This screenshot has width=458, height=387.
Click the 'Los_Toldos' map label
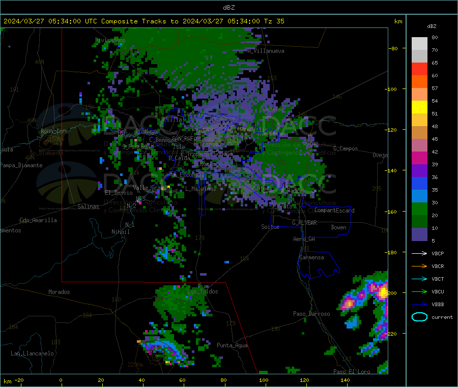click(x=203, y=291)
